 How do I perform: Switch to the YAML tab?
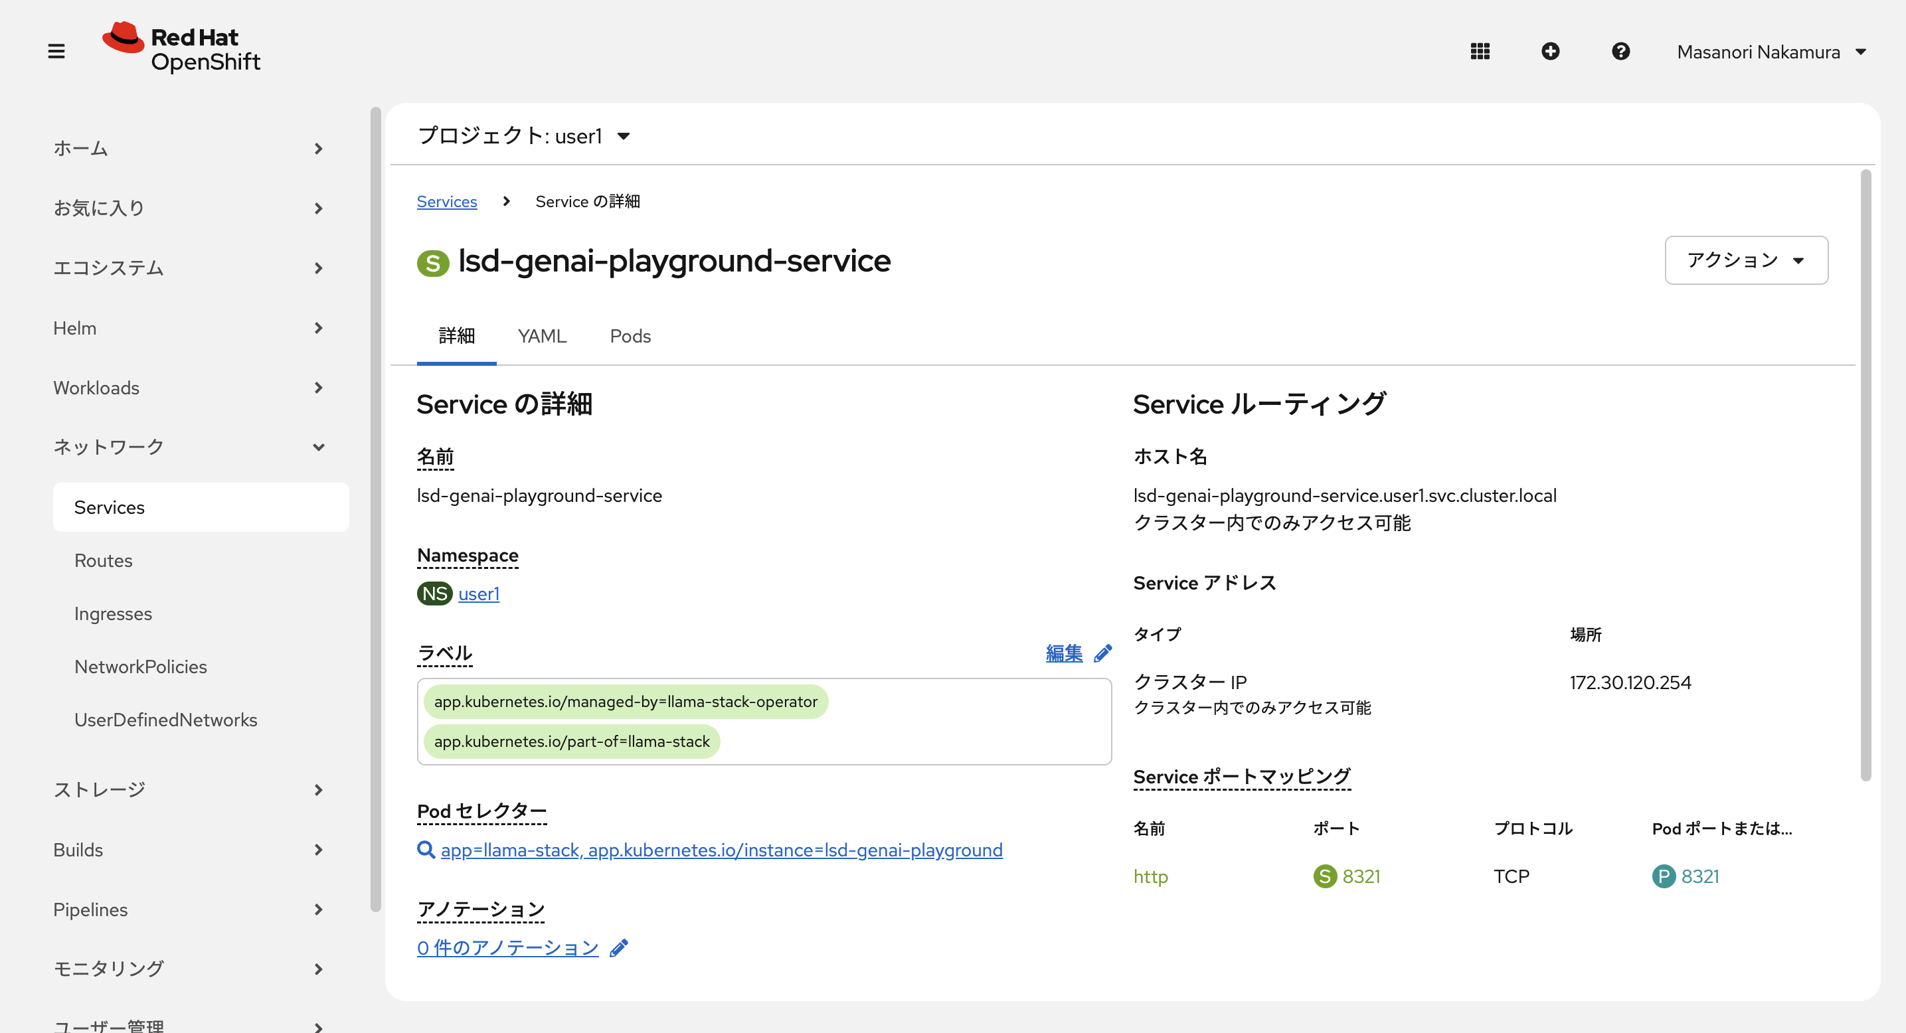(542, 336)
